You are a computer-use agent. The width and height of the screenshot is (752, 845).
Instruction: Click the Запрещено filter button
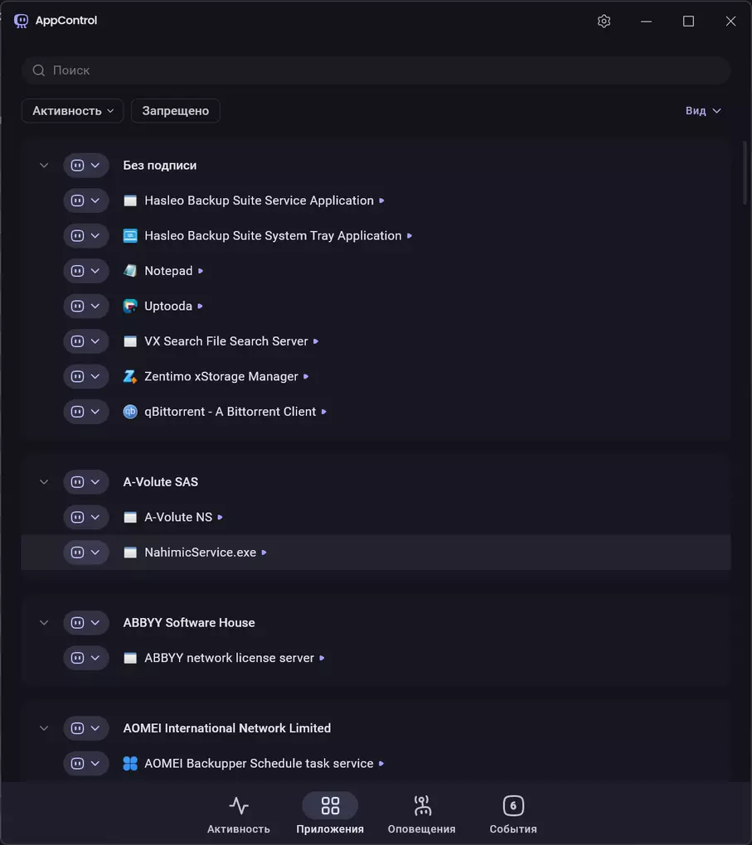coord(175,111)
